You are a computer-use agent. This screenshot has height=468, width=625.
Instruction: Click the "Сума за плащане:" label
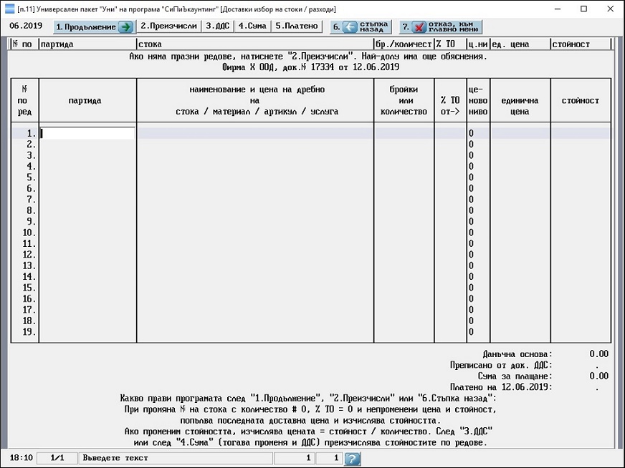[515, 376]
